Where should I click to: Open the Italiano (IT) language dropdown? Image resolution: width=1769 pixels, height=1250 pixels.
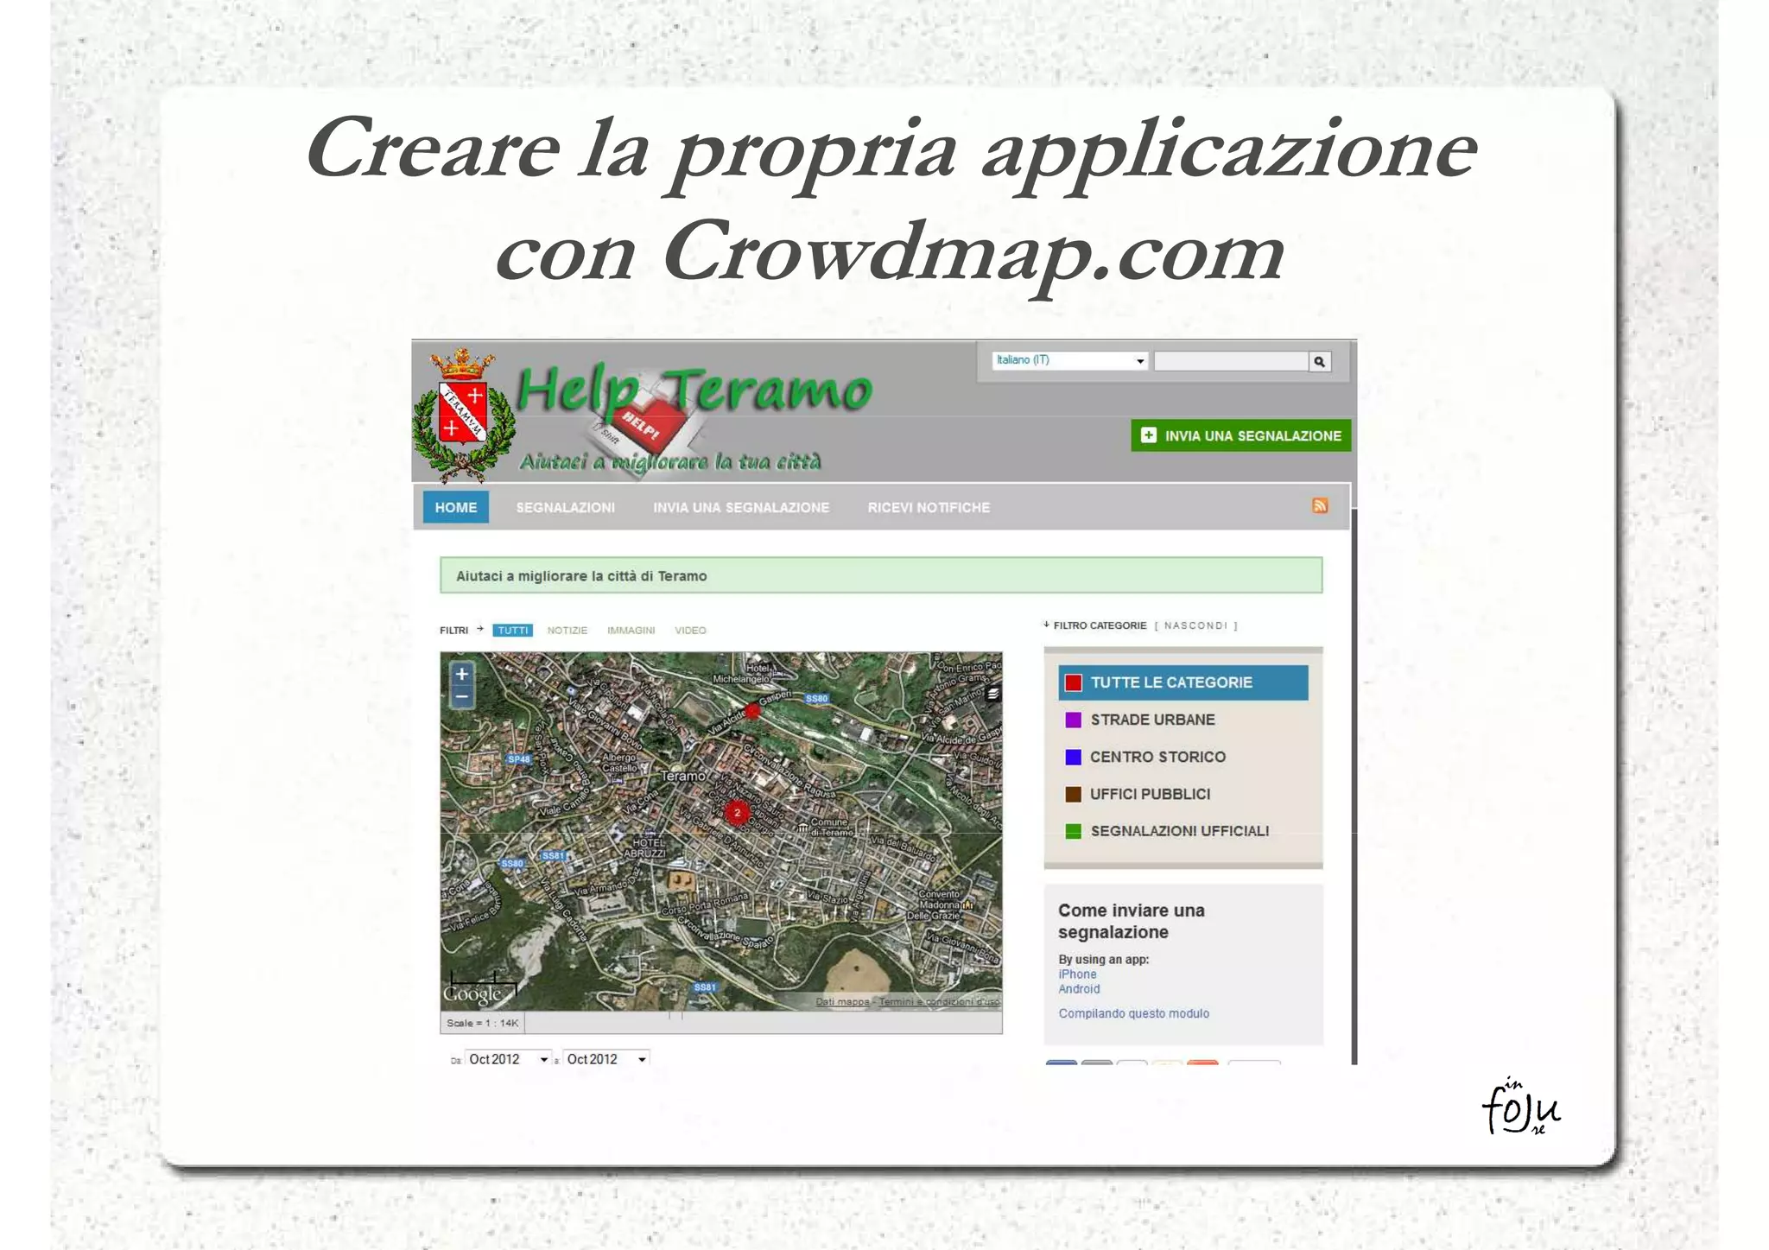(x=1069, y=360)
